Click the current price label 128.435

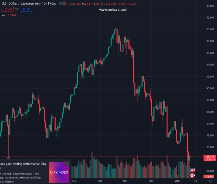tap(209, 156)
